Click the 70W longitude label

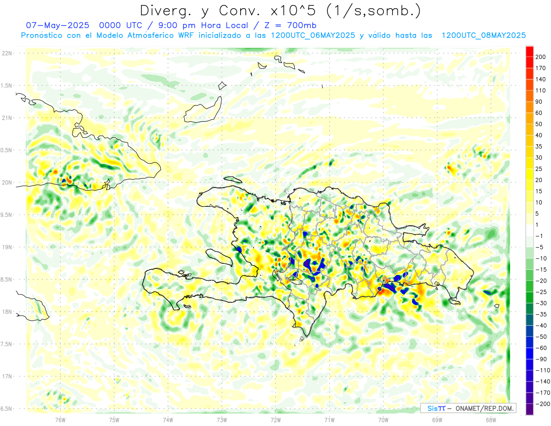coord(383,420)
